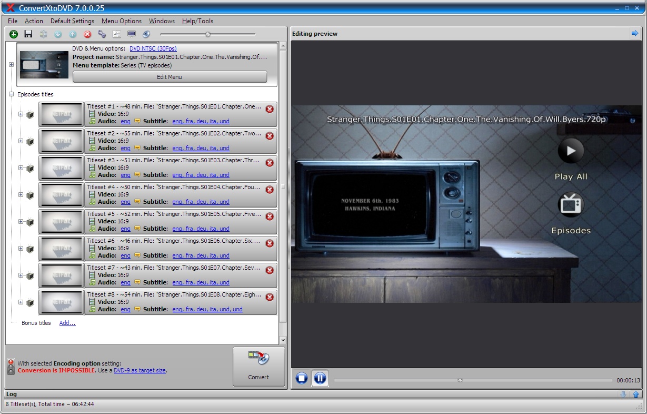
Task: Click the toolbar zoom slider handle
Action: click(208, 34)
